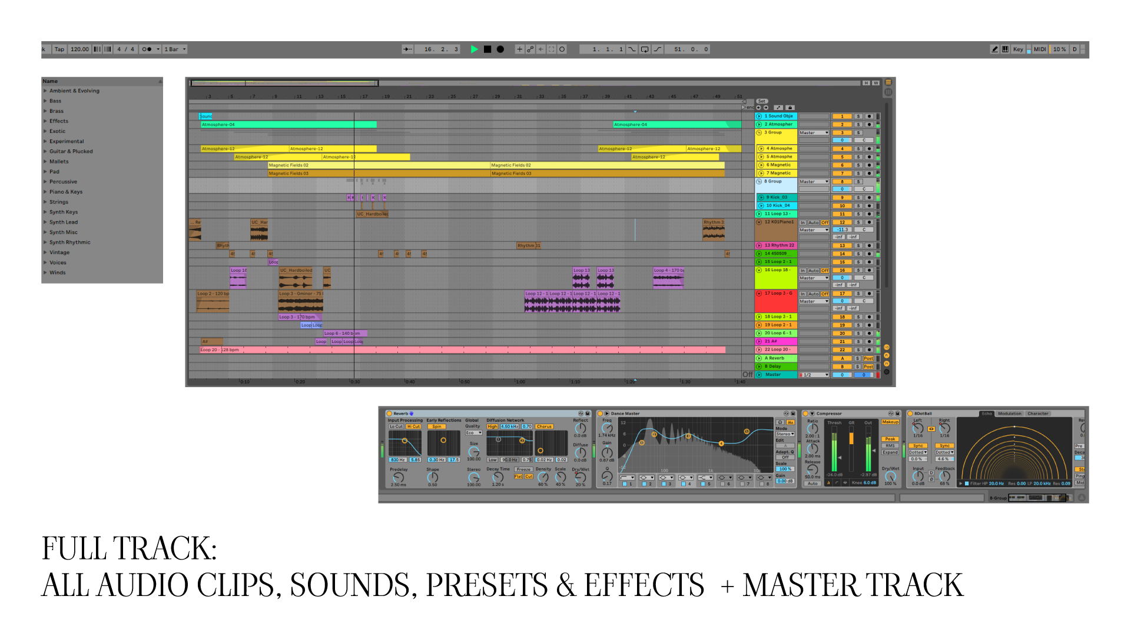The image size is (1131, 636).
Task: Toggle the metronome icon
Action: coord(147,49)
